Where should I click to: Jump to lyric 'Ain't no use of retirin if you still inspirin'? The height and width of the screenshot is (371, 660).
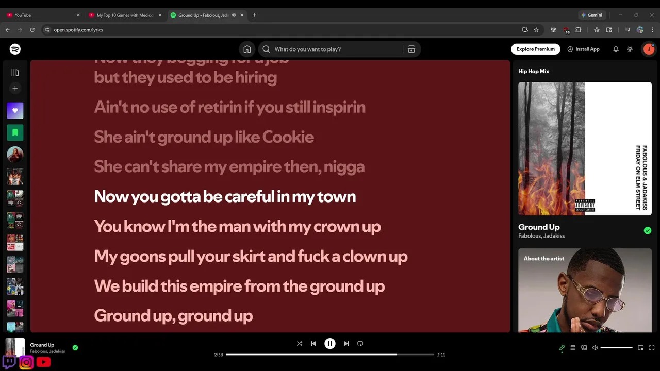click(x=229, y=107)
